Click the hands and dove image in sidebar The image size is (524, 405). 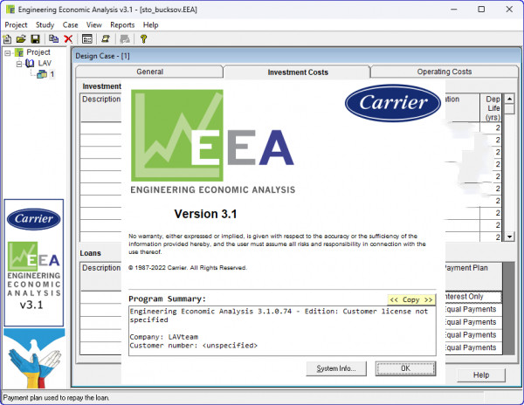(34, 358)
